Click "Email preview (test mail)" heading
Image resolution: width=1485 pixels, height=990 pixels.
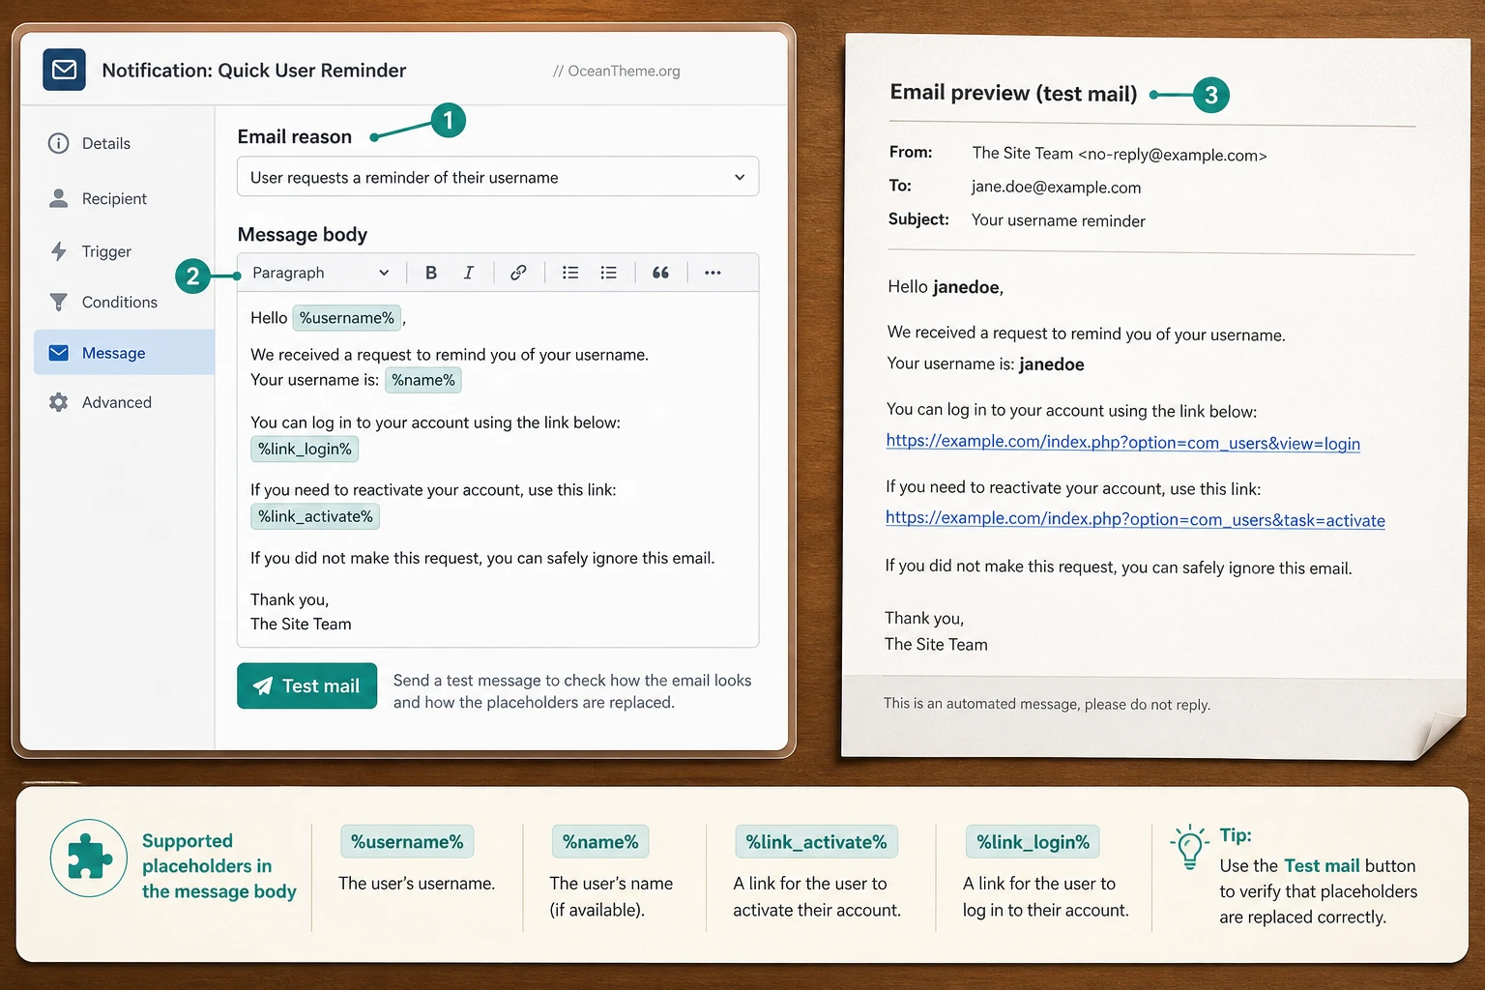click(x=1013, y=93)
